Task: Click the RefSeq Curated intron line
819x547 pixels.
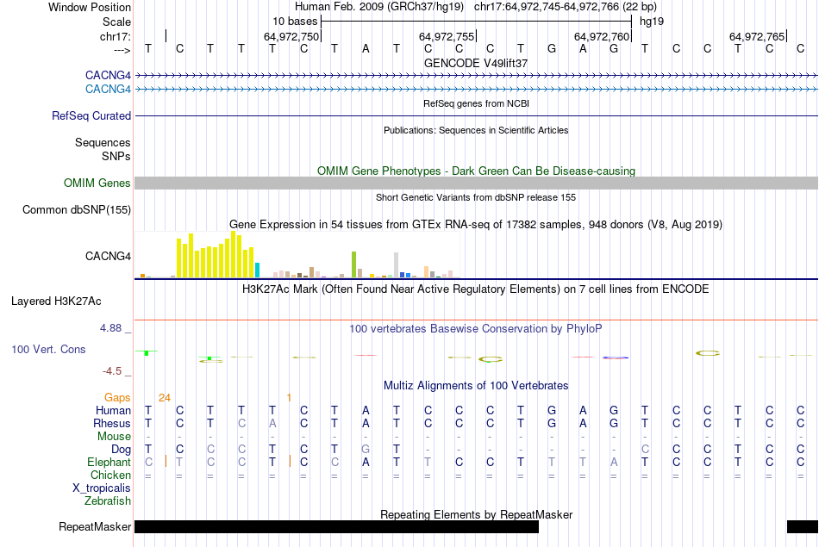Action: coord(477,116)
